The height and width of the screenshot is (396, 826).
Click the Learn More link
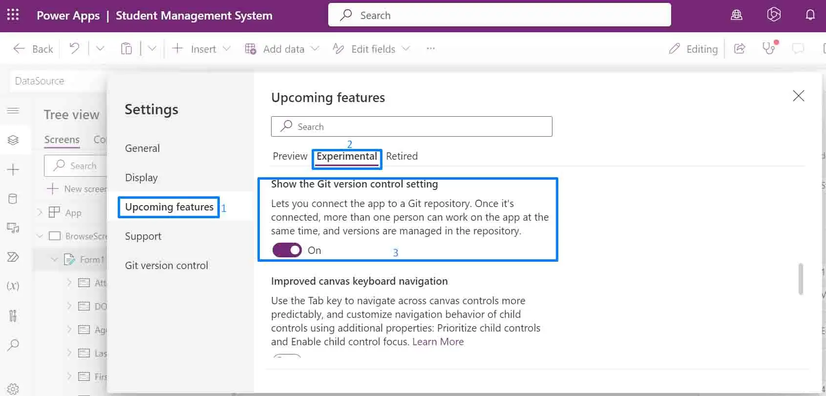(438, 342)
